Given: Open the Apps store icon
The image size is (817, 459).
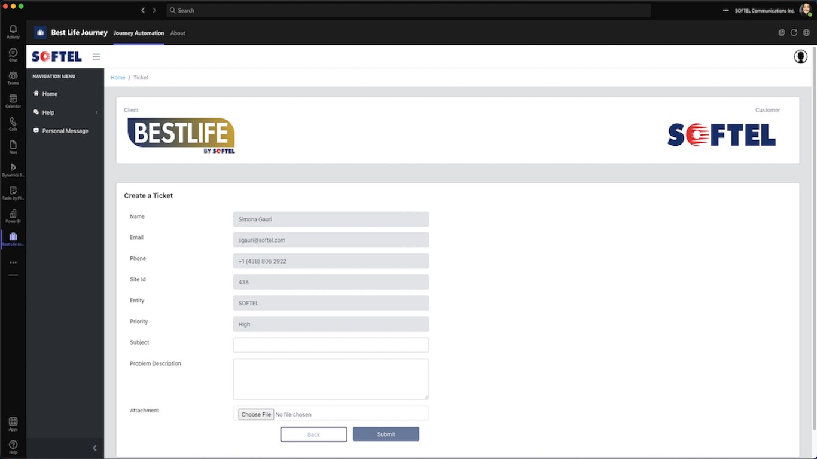Looking at the screenshot, I should coord(13,424).
